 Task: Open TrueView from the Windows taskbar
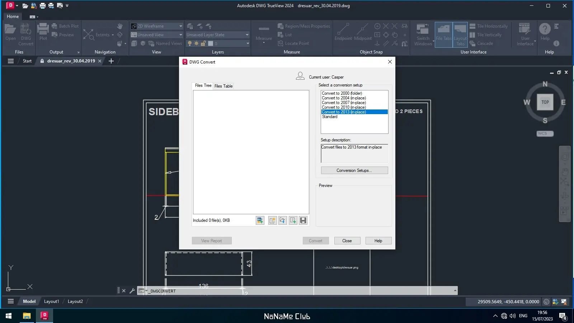pos(44,316)
